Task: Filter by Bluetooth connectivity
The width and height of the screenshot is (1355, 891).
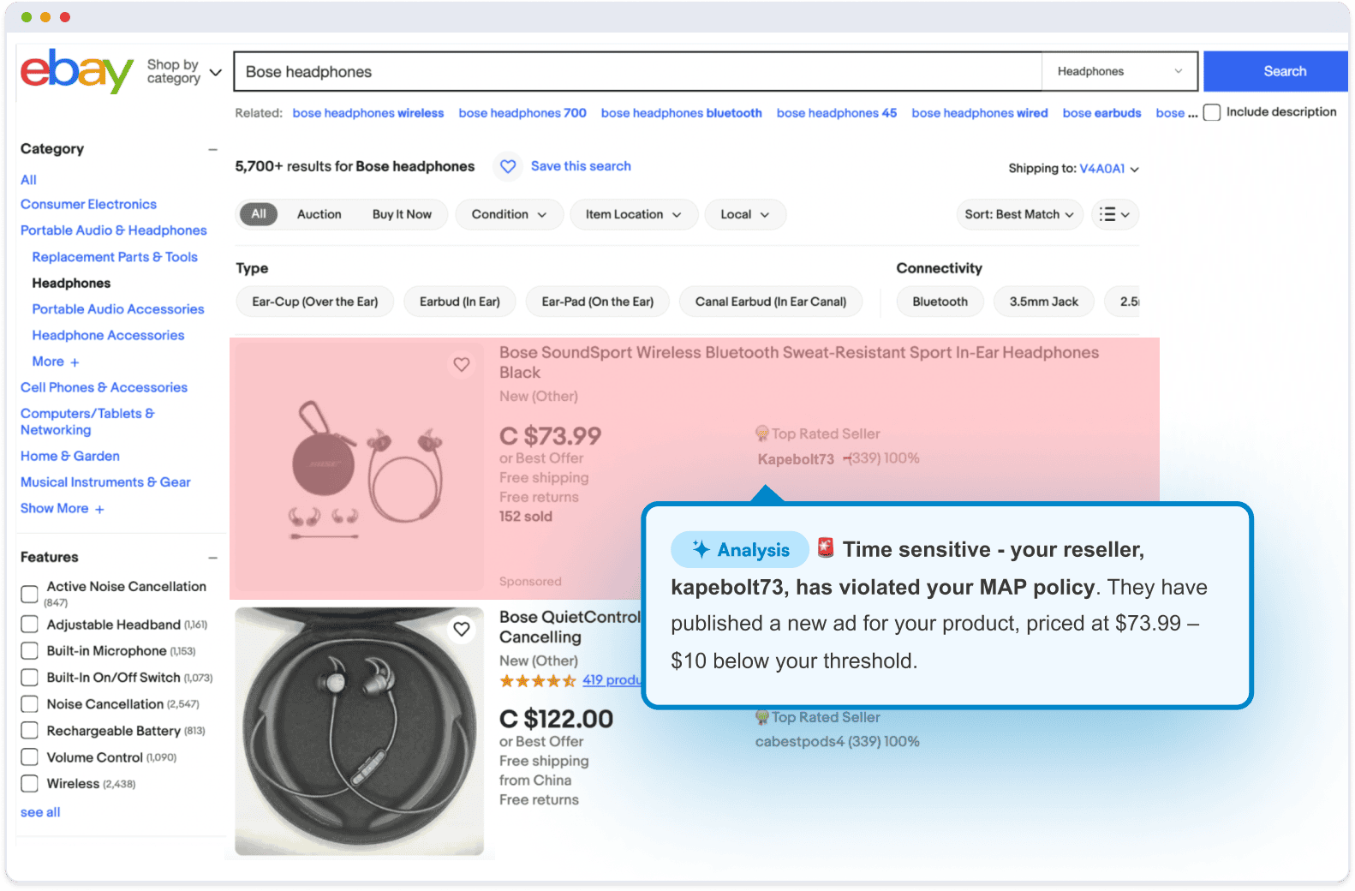Action: pos(940,302)
